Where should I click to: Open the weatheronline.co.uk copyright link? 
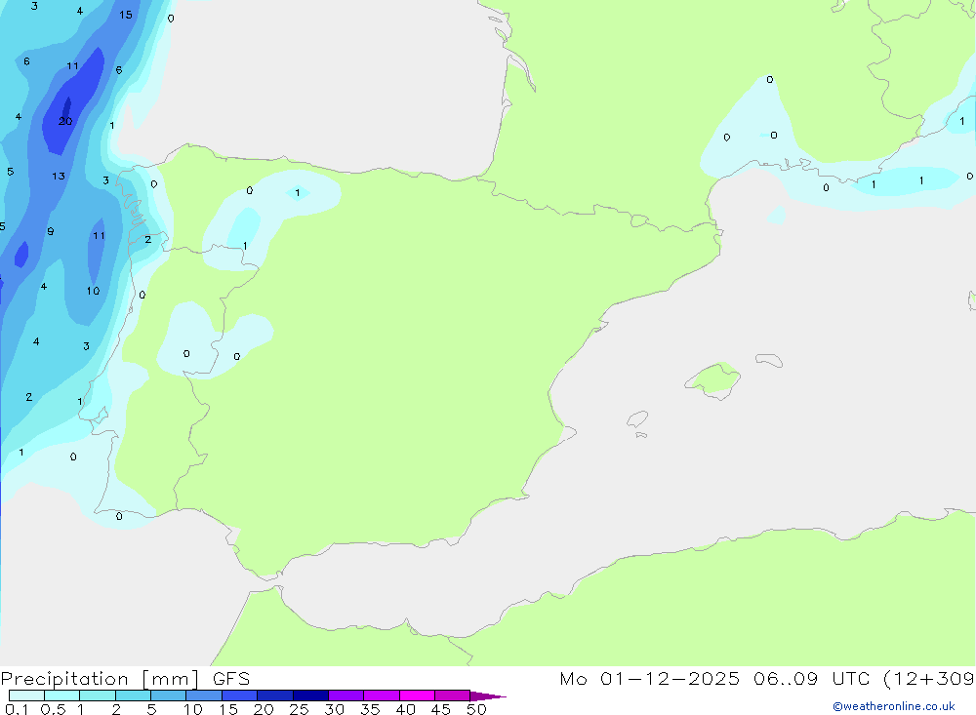tap(893, 706)
